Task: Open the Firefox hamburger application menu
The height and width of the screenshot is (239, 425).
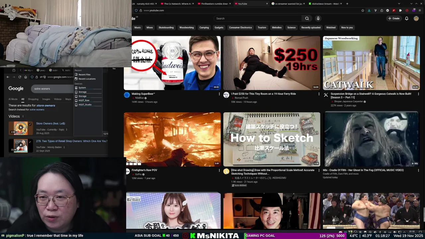Action: click(420, 10)
